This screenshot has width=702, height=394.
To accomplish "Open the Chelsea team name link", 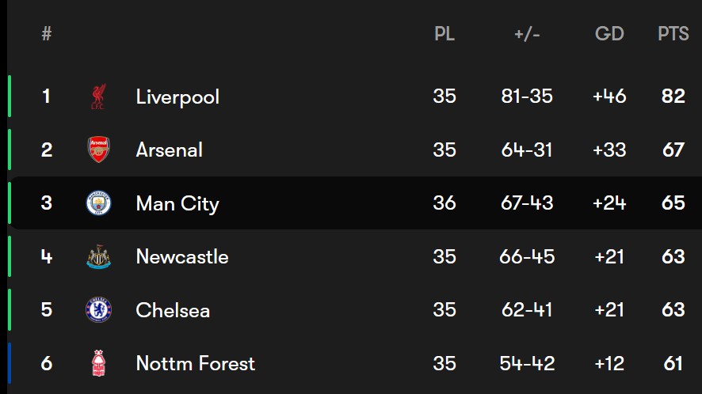I will pos(173,310).
